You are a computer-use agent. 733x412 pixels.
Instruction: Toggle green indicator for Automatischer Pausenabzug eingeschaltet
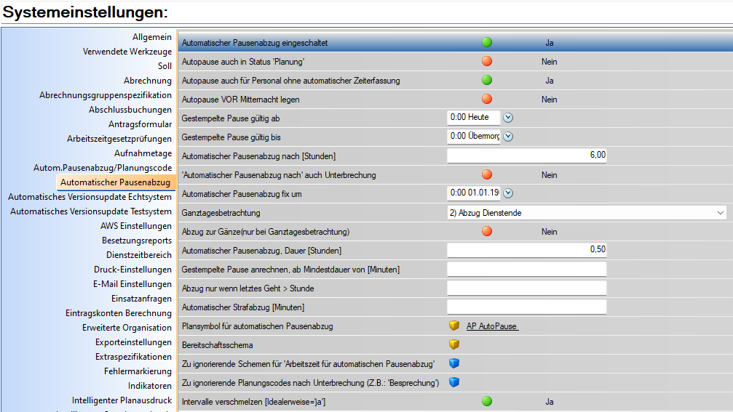pos(487,43)
